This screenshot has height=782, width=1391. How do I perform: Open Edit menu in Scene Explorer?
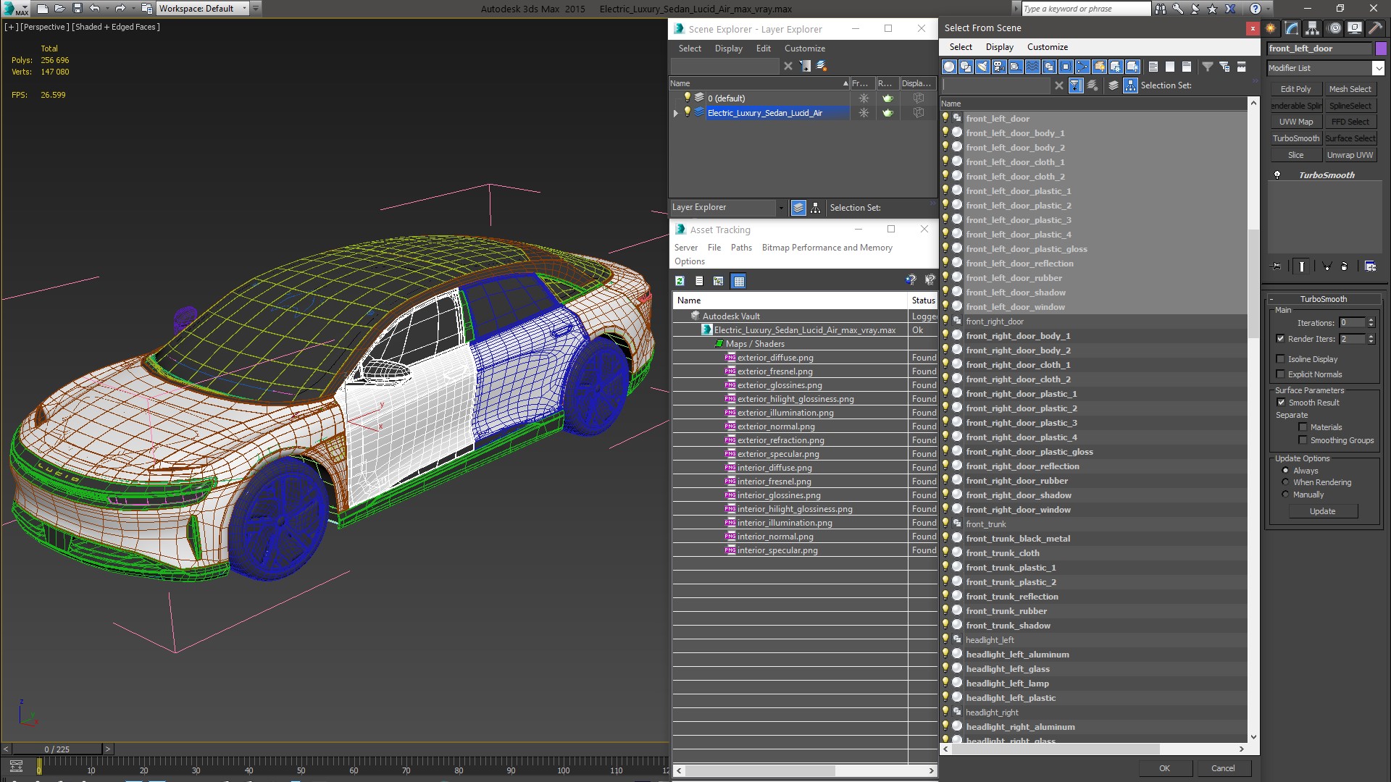[x=764, y=49]
